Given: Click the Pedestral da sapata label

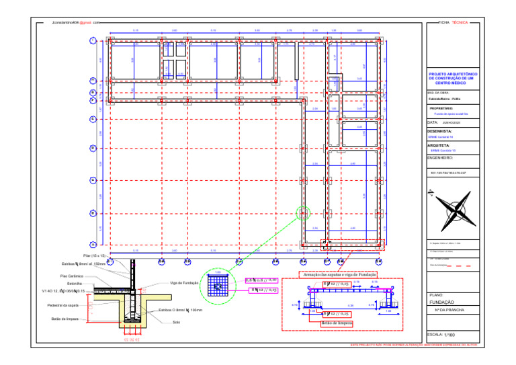Looking at the screenshot, I should pos(63,305).
